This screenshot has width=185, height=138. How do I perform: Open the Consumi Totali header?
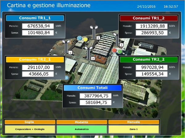(x=92, y=88)
